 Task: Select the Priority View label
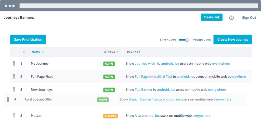coord(201,40)
